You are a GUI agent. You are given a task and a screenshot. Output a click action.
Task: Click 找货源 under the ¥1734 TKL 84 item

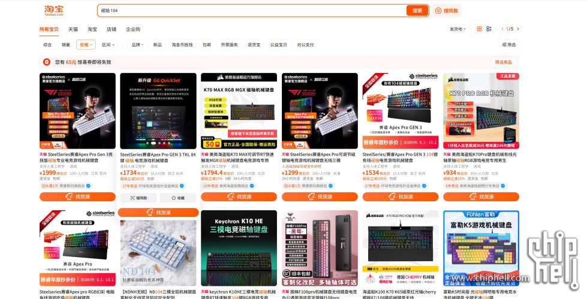[158, 212]
